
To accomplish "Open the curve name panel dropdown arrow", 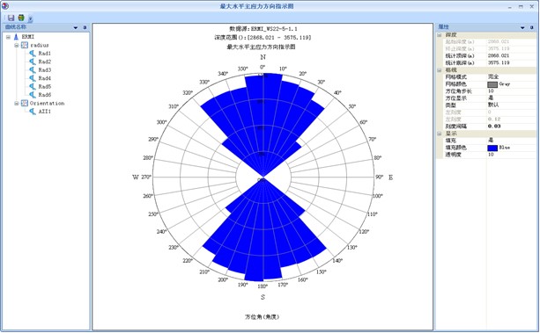I will [x=76, y=27].
